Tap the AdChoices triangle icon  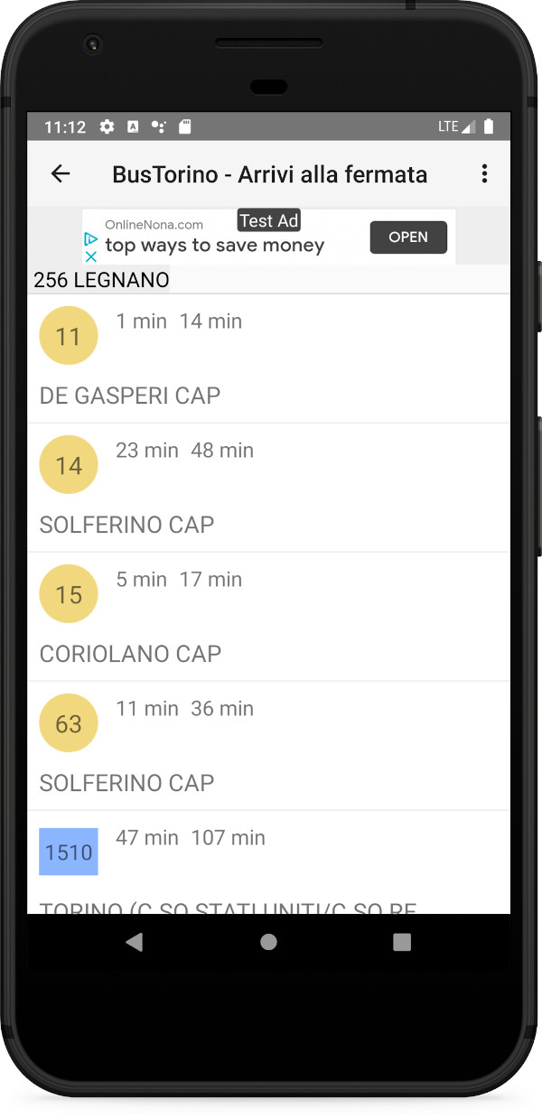tap(90, 238)
